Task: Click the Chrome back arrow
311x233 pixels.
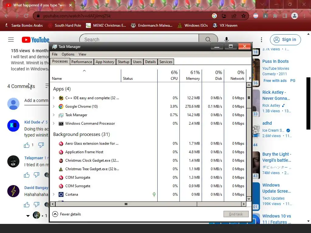Action: click(6, 16)
